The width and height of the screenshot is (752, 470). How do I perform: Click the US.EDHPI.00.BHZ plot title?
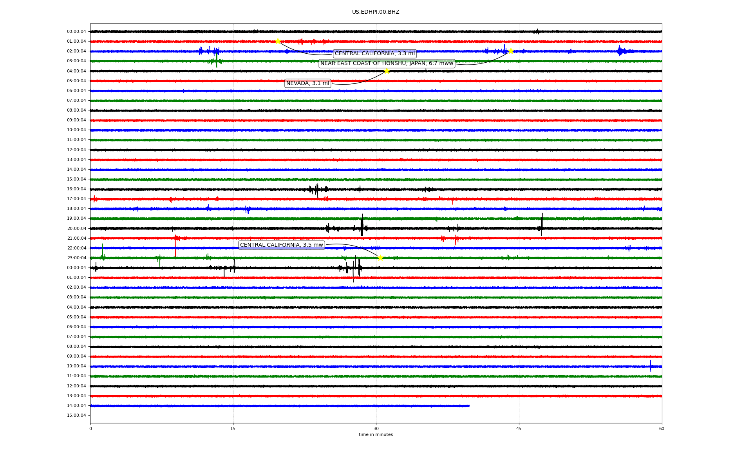click(375, 12)
